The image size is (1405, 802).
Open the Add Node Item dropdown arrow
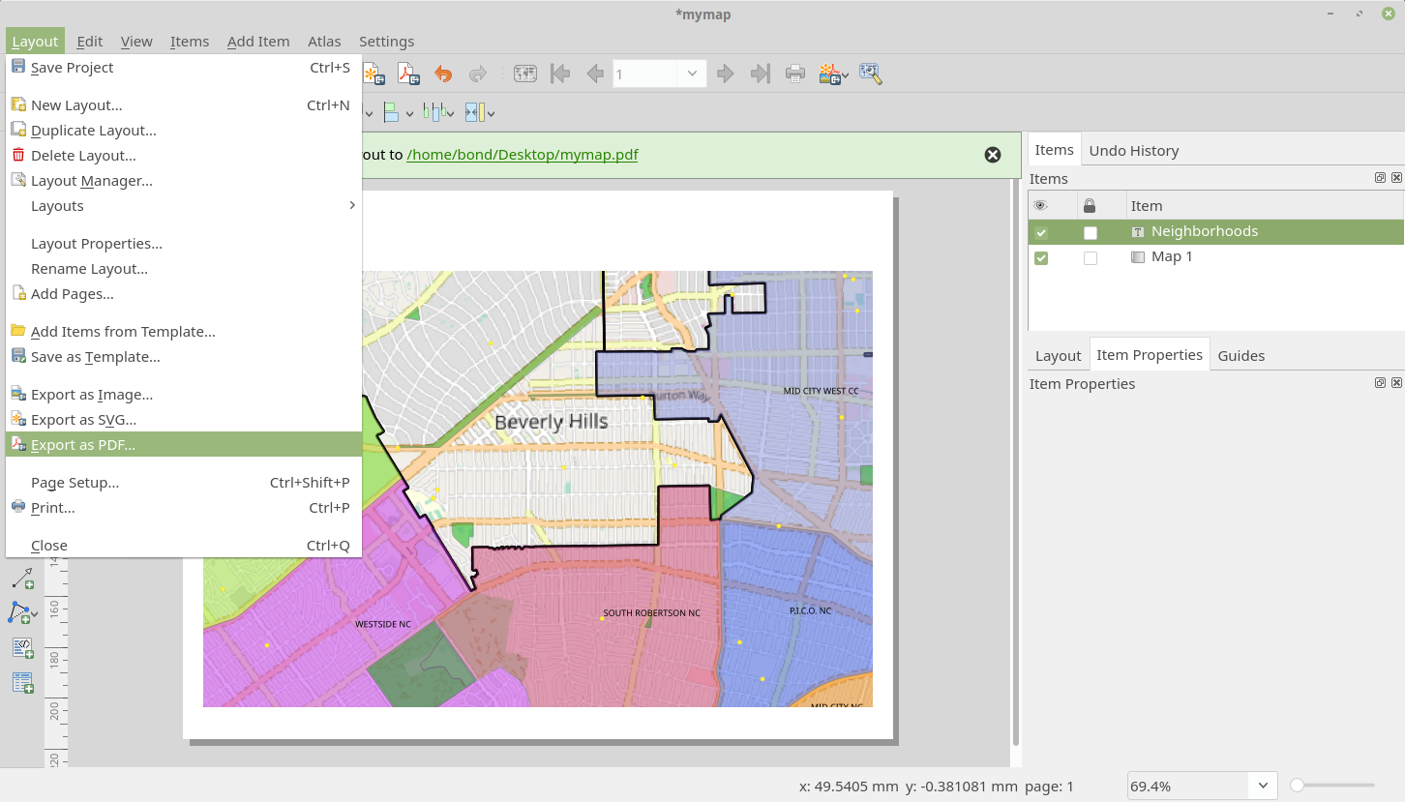pyautogui.click(x=35, y=614)
